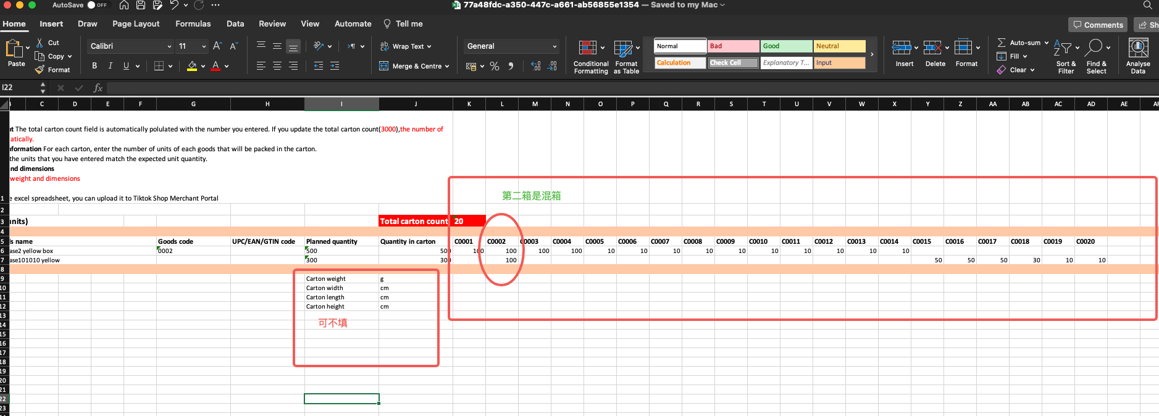The width and height of the screenshot is (1159, 416).
Task: Open Conditional Formatting
Action: pyautogui.click(x=590, y=57)
